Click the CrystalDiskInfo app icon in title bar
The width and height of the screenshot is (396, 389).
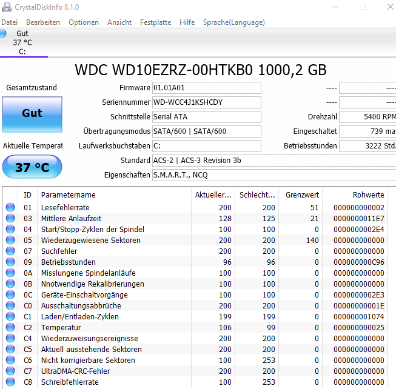(x=6, y=7)
